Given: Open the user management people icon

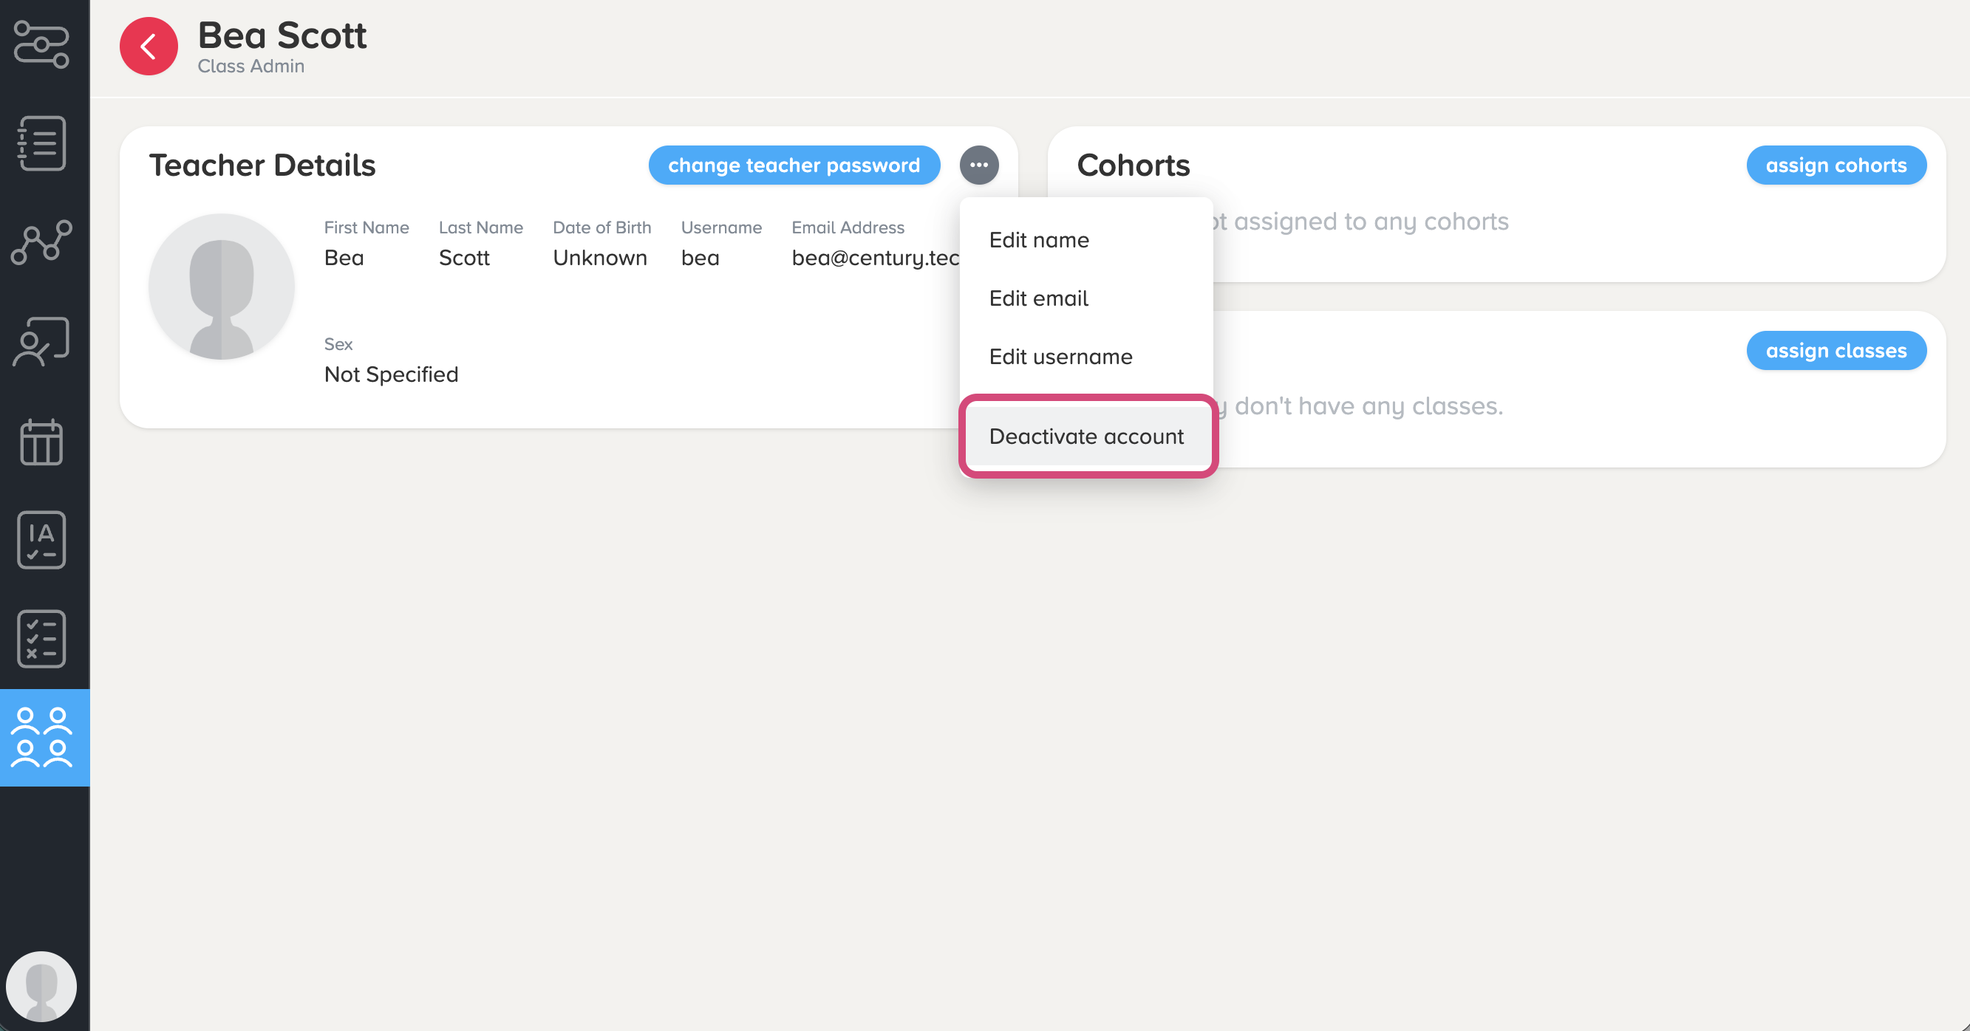Looking at the screenshot, I should (x=43, y=738).
